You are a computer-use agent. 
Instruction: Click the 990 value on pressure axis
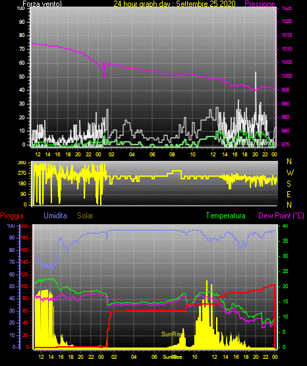point(285,104)
